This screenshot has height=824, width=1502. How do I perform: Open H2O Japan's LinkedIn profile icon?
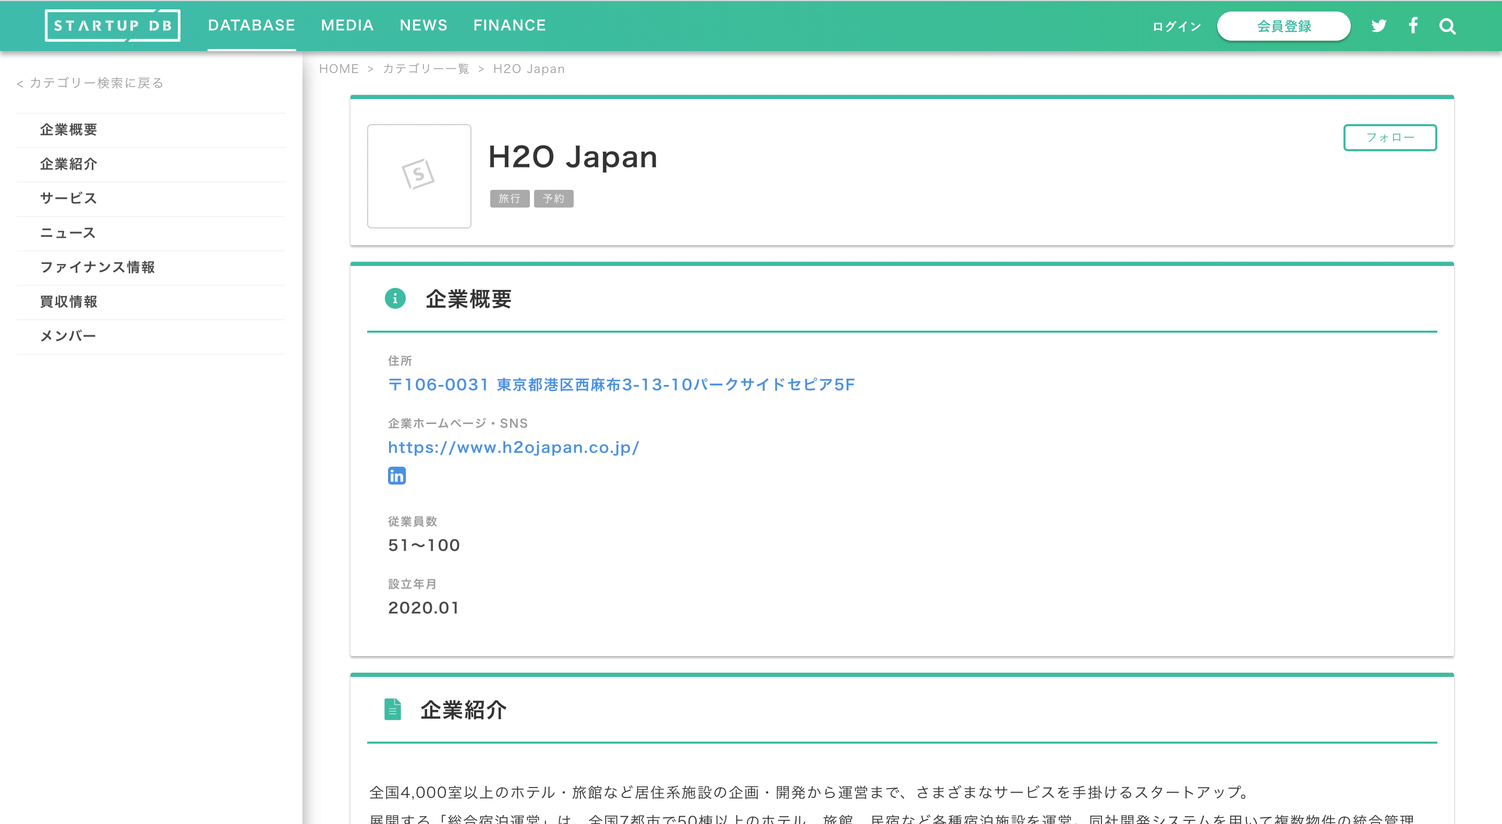click(397, 476)
